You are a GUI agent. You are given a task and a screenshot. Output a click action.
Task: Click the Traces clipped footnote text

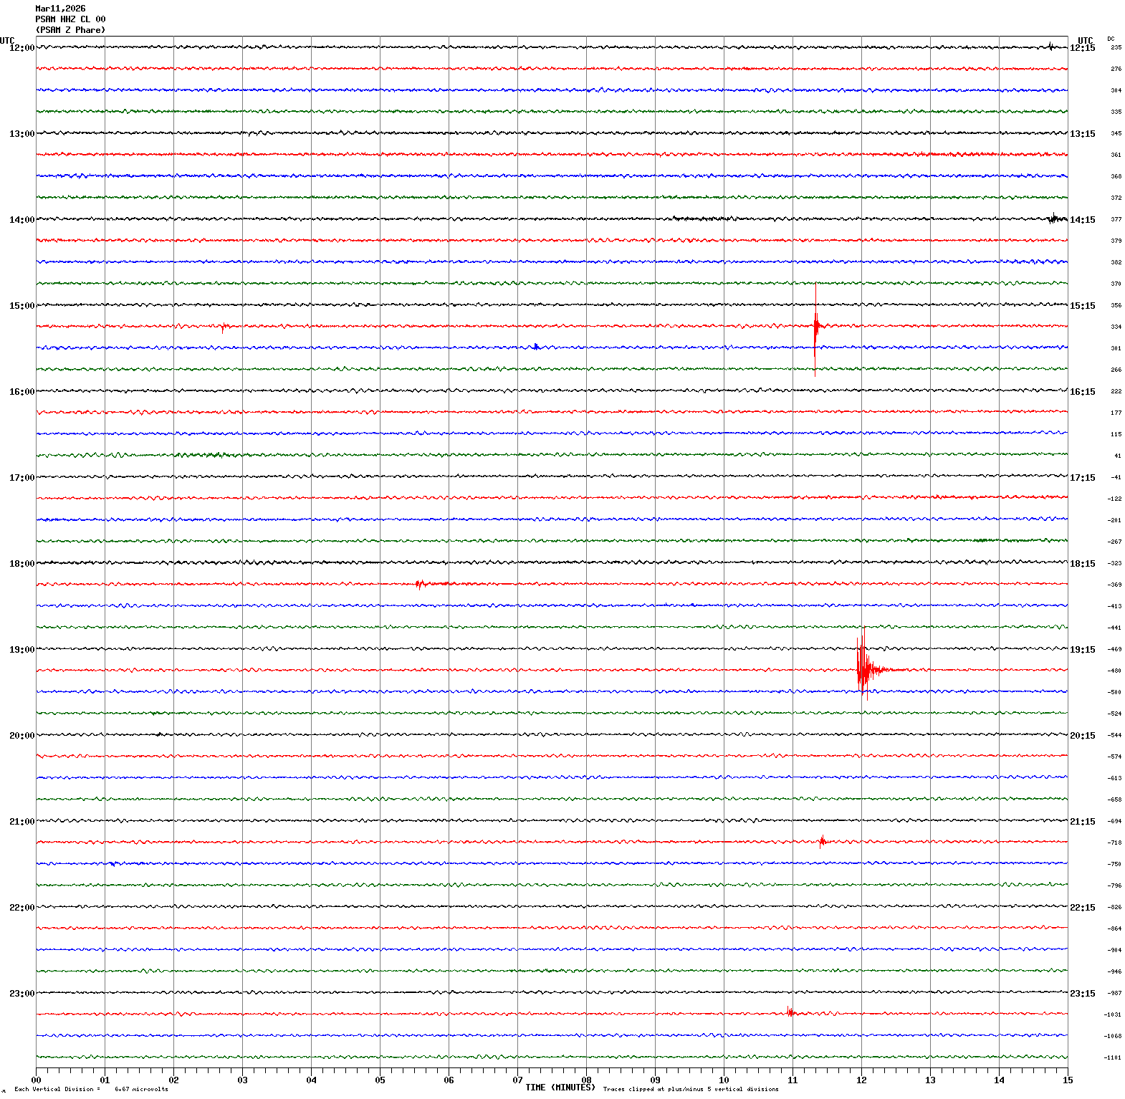pyautogui.click(x=690, y=1089)
